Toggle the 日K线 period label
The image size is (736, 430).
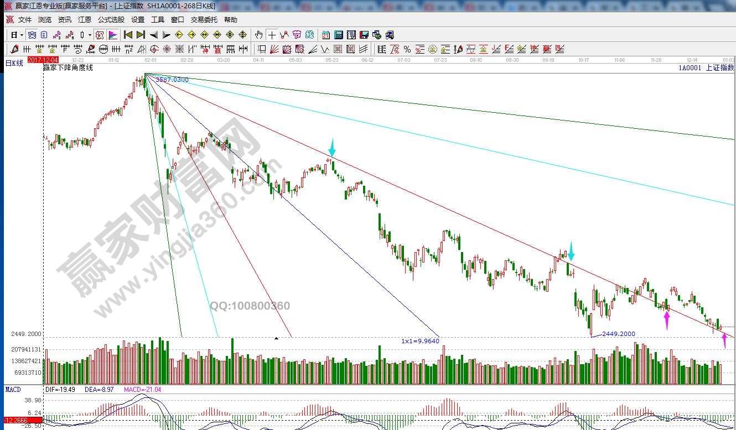(x=14, y=64)
